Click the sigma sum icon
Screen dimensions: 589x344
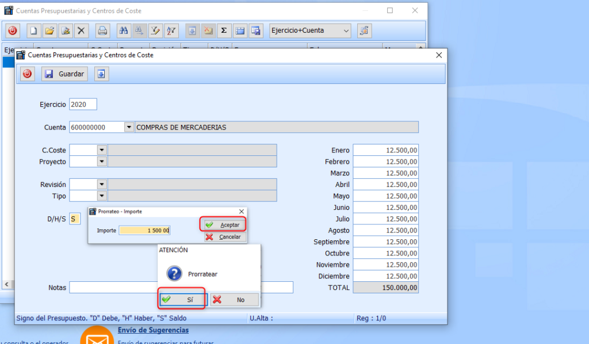[x=224, y=30]
